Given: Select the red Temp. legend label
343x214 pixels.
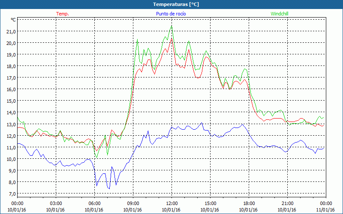Looking at the screenshot, I should click(63, 14).
